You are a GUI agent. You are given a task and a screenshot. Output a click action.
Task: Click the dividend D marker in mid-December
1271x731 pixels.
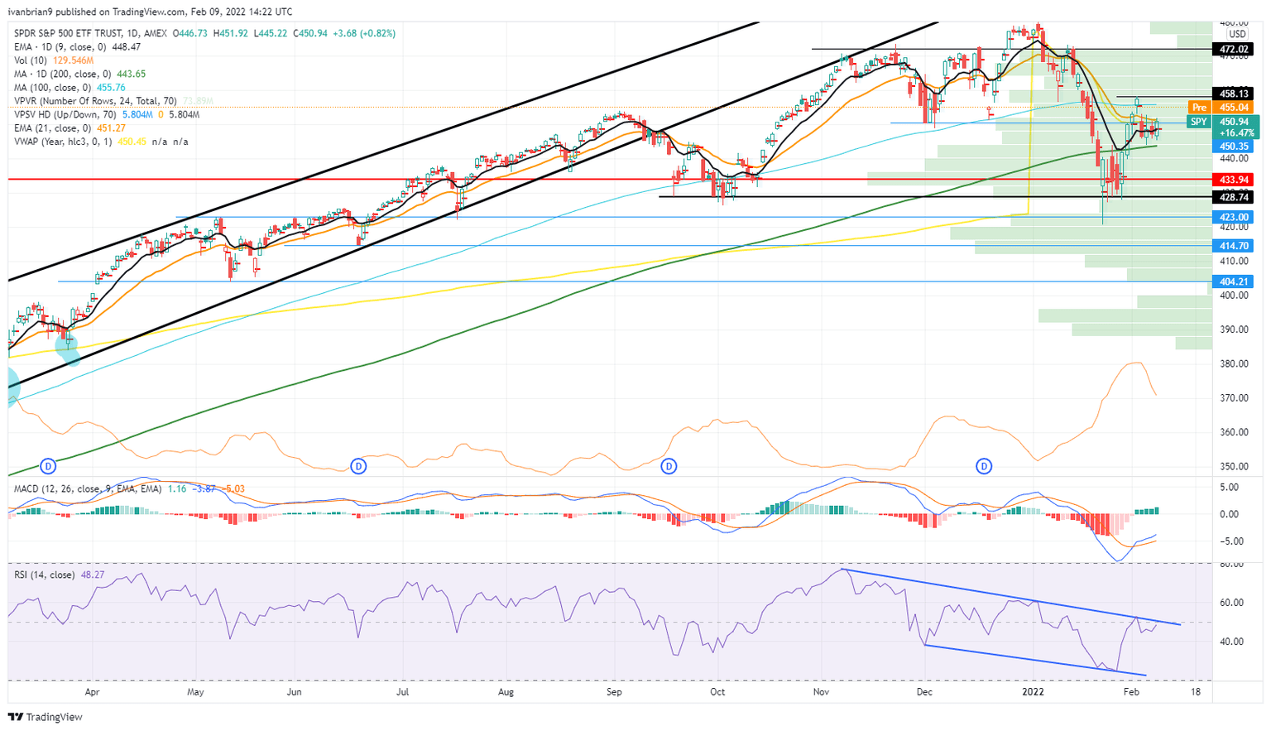click(984, 467)
